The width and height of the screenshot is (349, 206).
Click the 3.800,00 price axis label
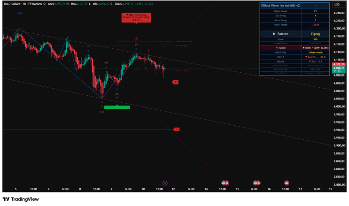[339, 184]
